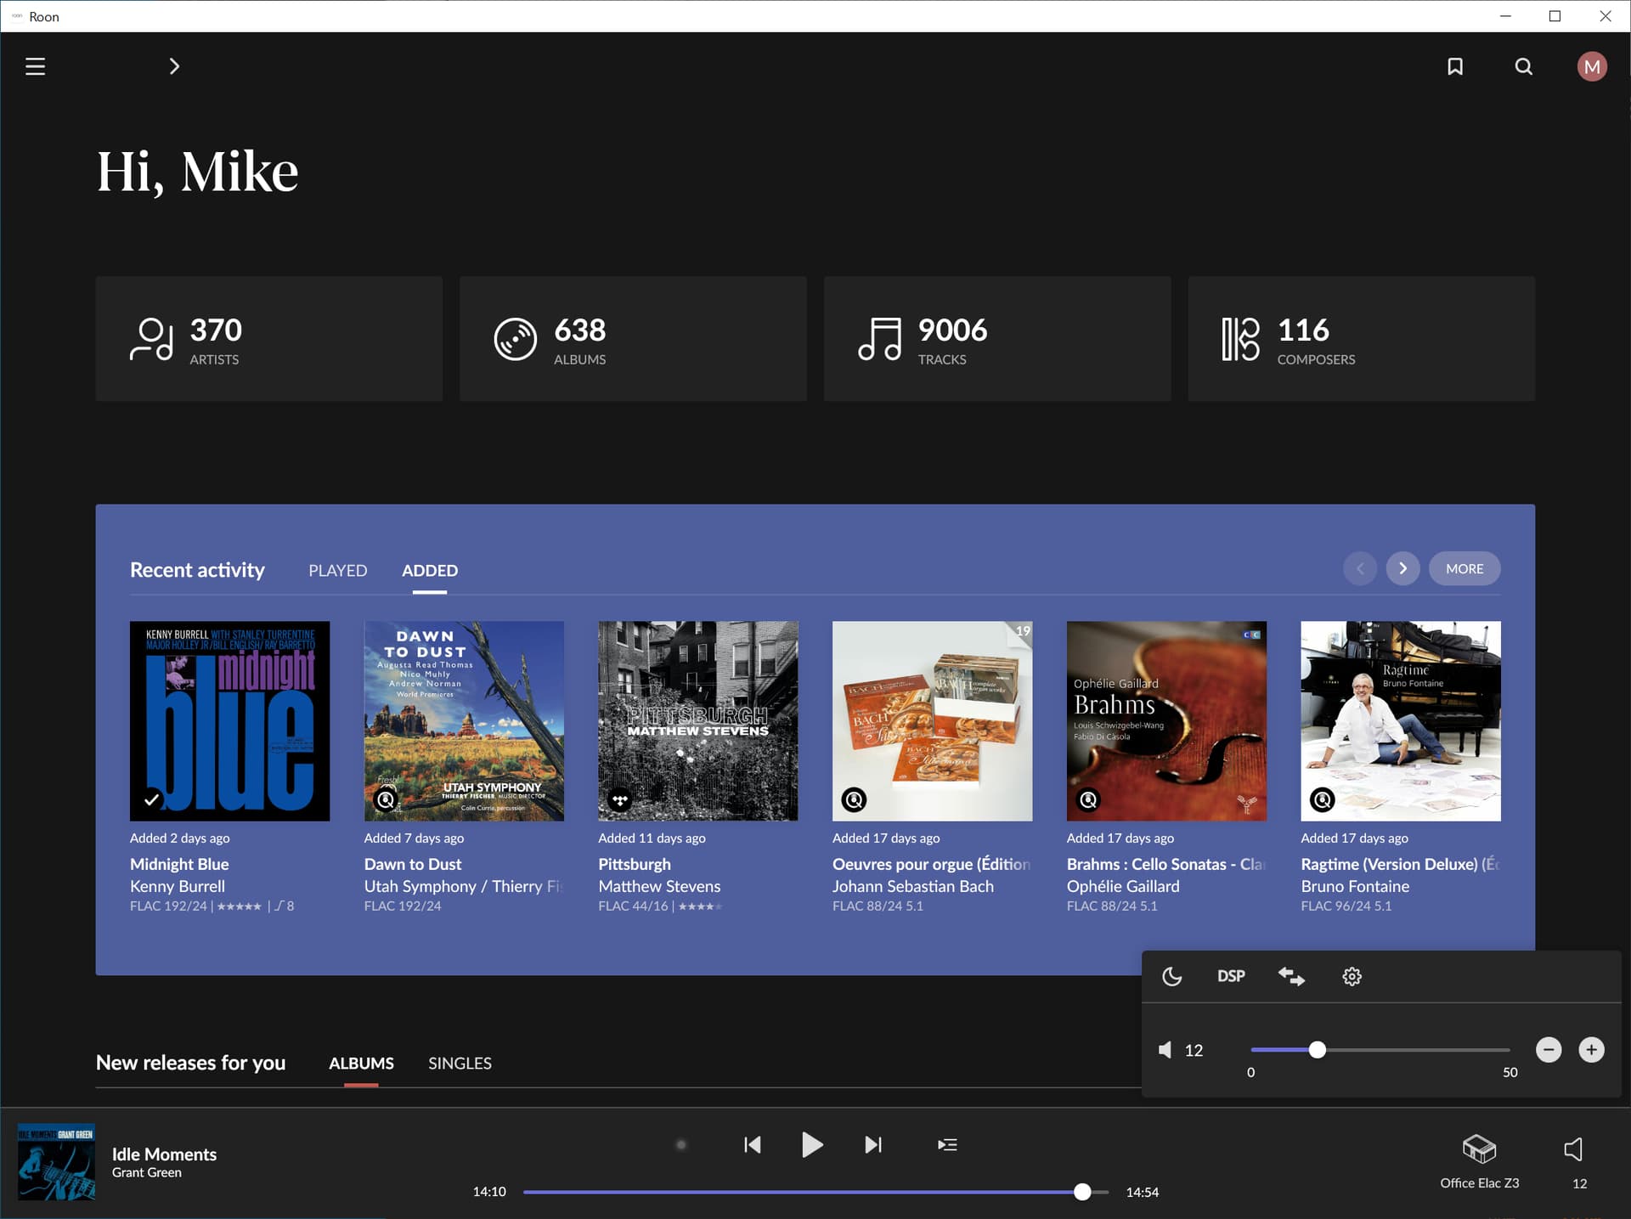Screen dimensions: 1631x1219
Task: Click the Roon app icon in title bar
Action: point(17,16)
